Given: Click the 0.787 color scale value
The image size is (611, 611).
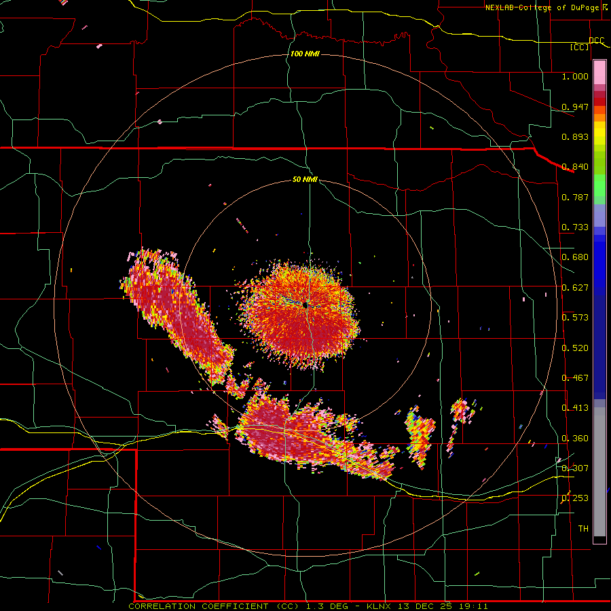Looking at the screenshot, I should pyautogui.click(x=575, y=197).
